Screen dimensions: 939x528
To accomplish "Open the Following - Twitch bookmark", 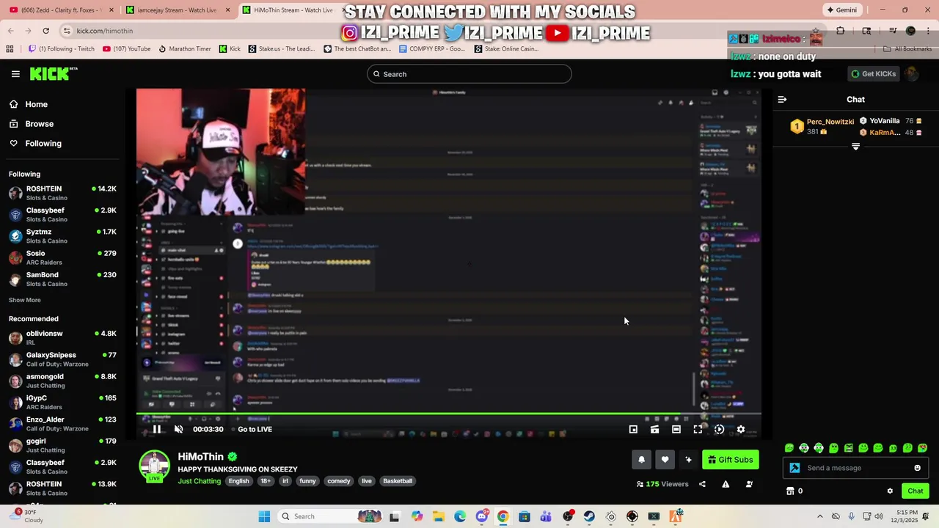I will click(x=61, y=49).
